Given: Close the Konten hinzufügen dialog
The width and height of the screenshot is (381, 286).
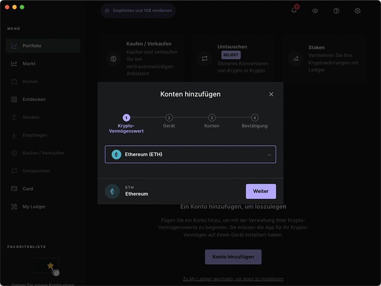Looking at the screenshot, I should (271, 94).
